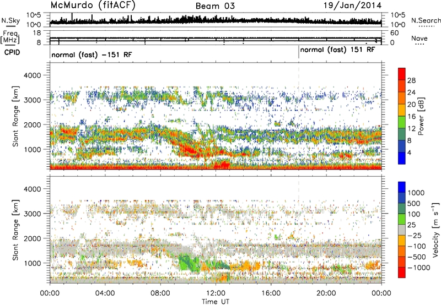Click the '08:00' time axis tick label
Image resolution: width=441 pixels, height=305 pixels.
coord(160,293)
